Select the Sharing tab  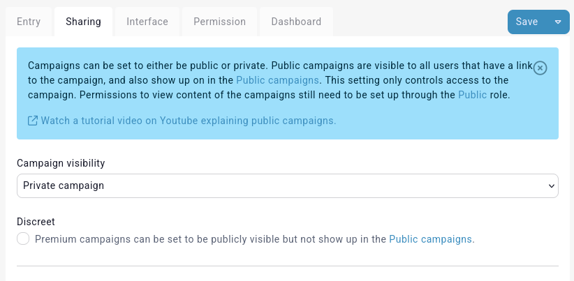83,22
